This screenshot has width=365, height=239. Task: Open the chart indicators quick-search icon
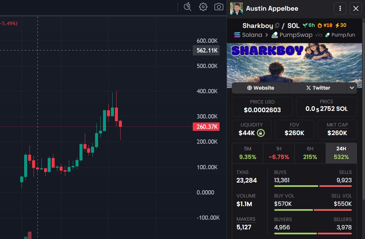[x=187, y=7]
